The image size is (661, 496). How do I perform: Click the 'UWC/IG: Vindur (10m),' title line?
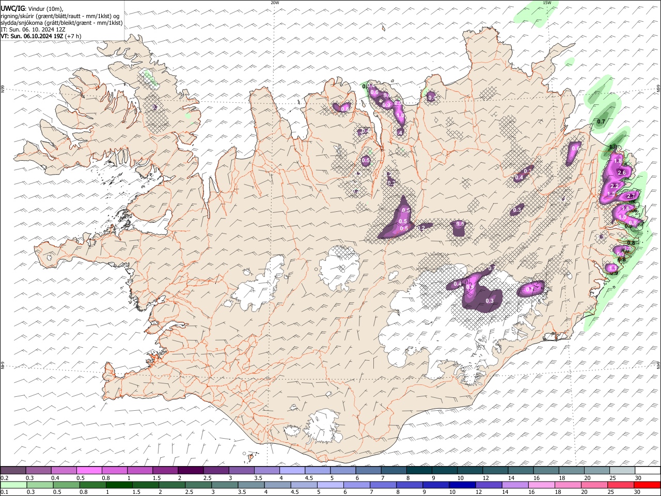32,9
